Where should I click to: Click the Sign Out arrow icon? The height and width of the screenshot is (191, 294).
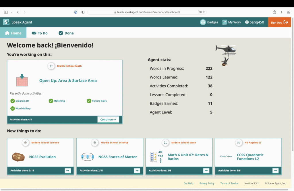(x=286, y=22)
